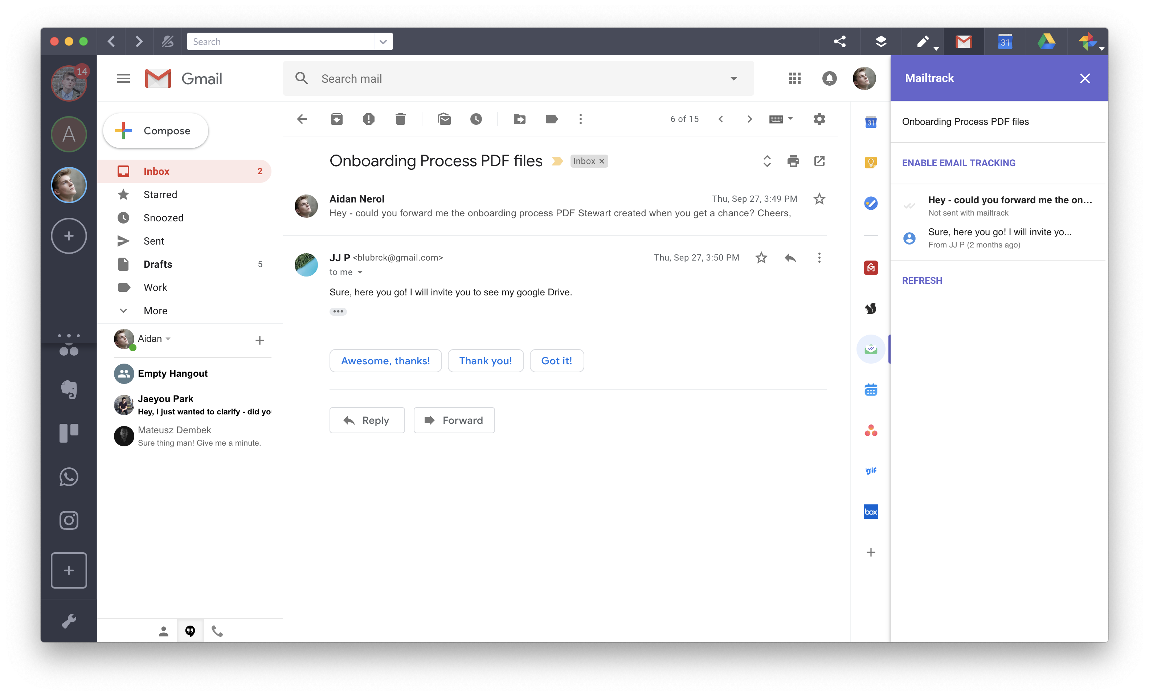Viewport: 1149px width, 696px height.
Task: Click the Forward button
Action: click(455, 419)
